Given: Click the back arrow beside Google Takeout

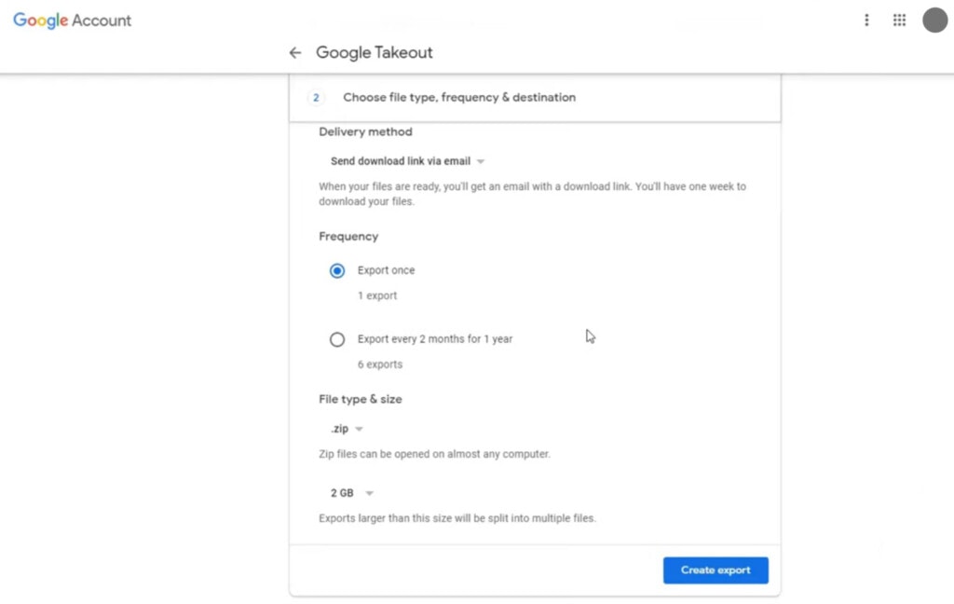Looking at the screenshot, I should [x=295, y=53].
